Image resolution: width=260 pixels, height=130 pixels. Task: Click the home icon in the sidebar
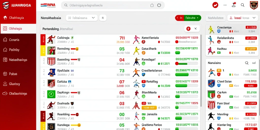(x=5, y=18)
